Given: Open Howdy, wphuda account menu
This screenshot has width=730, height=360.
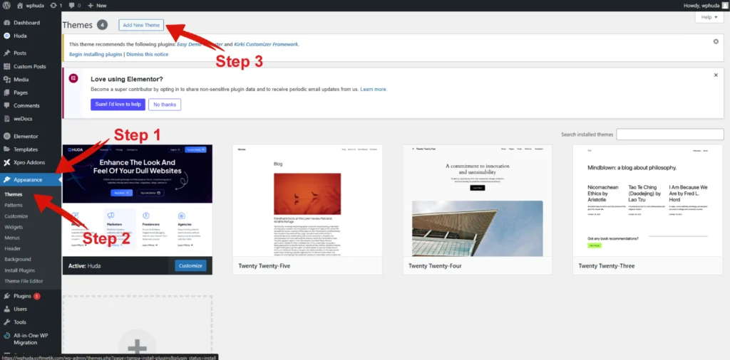Looking at the screenshot, I should [704, 6].
